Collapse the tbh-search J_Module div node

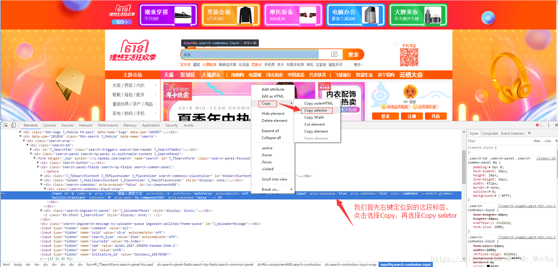click(21, 136)
